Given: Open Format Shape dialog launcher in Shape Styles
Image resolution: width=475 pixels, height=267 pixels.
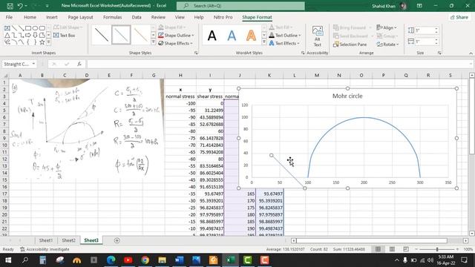Looking at the screenshot, I should pyautogui.click(x=196, y=53).
